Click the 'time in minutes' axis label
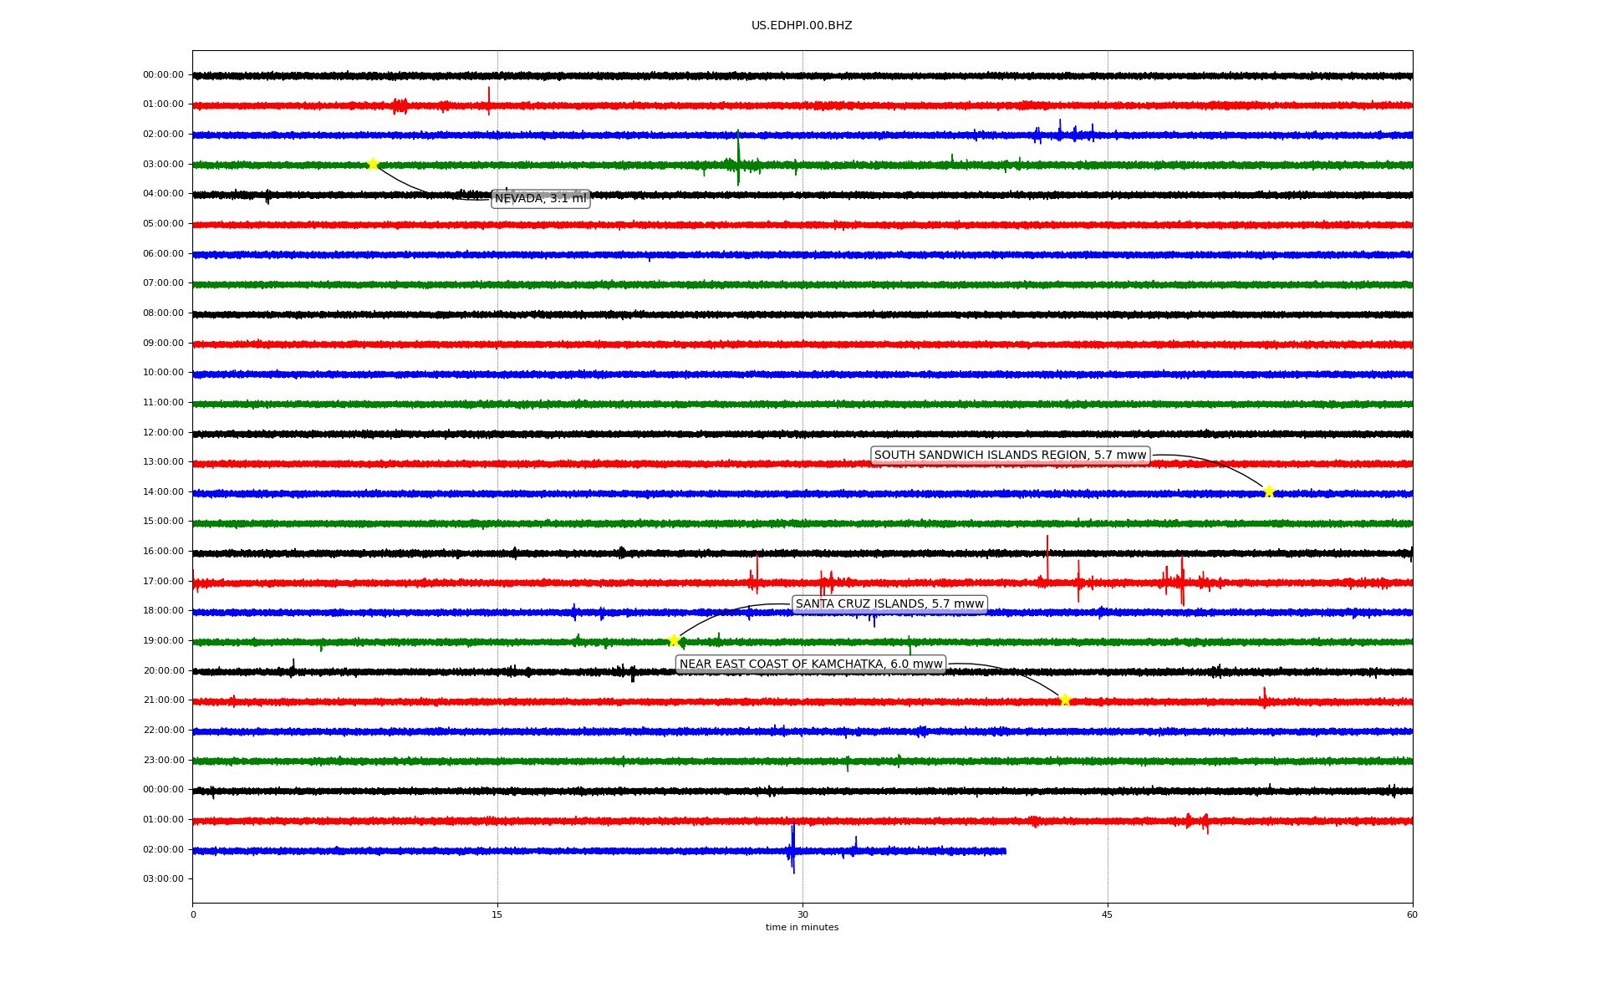 tap(802, 928)
